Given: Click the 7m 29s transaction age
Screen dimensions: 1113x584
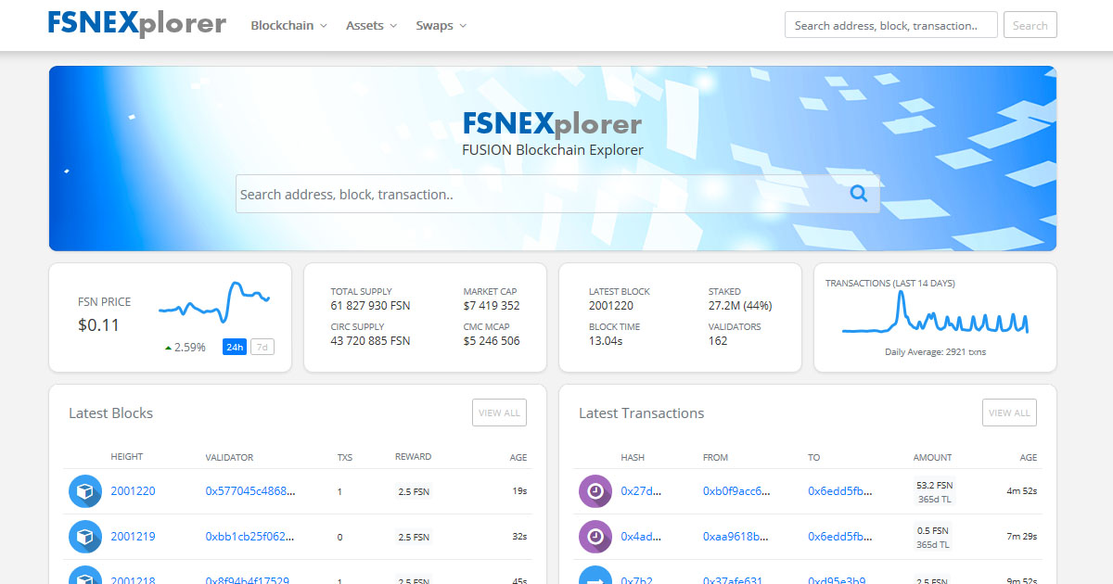Looking at the screenshot, I should click(x=1022, y=537).
